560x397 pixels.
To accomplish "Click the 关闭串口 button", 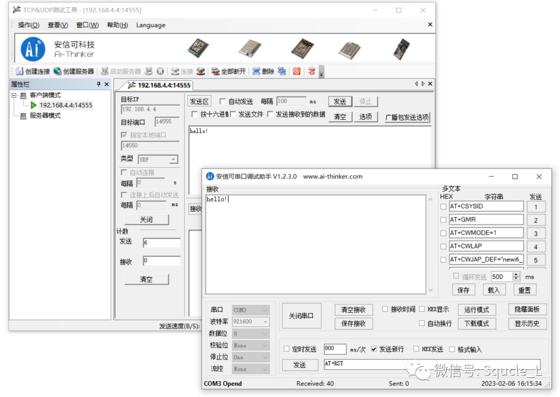I will coord(302,316).
